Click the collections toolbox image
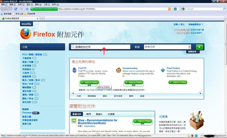The image size is (227, 138). pyautogui.click(x=196, y=120)
